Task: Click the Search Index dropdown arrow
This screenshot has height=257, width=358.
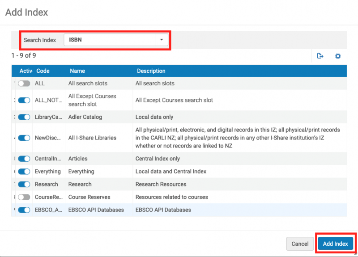Action: click(x=162, y=40)
